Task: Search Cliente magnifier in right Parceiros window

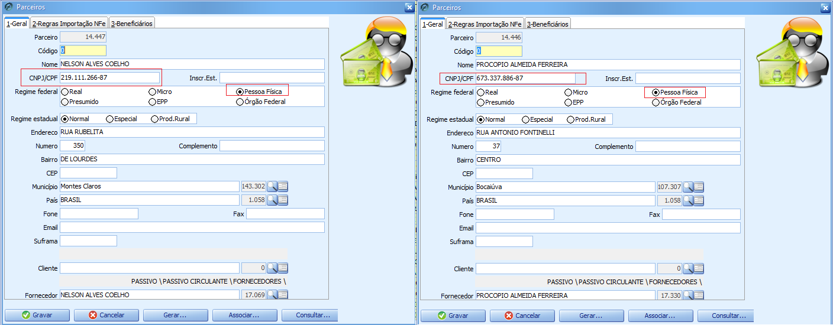Action: pyautogui.click(x=688, y=269)
